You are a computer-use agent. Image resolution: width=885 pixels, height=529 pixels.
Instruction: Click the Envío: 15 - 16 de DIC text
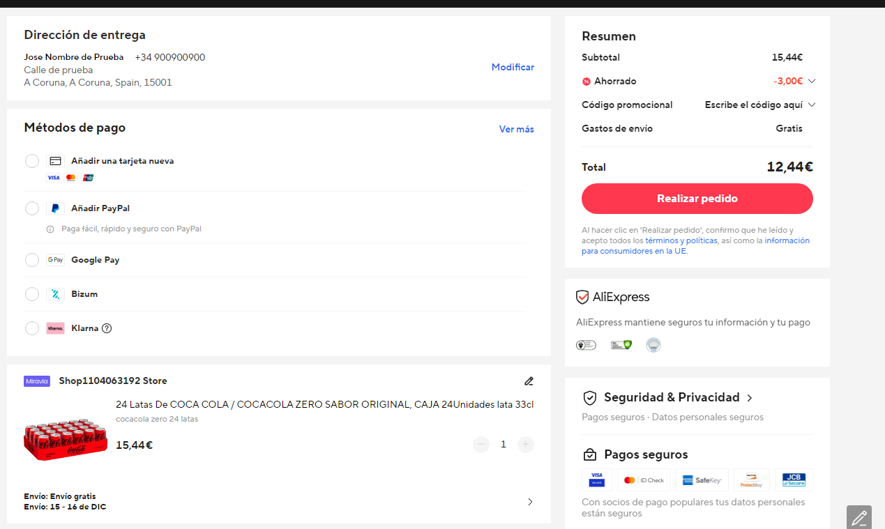pos(65,507)
